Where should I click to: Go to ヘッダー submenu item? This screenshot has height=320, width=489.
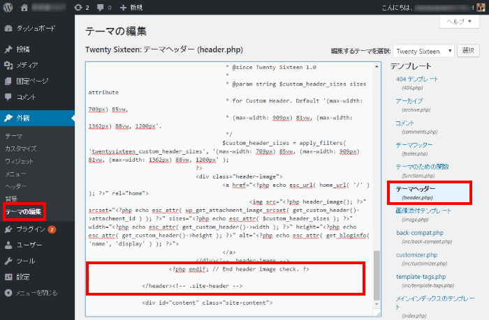(16, 186)
